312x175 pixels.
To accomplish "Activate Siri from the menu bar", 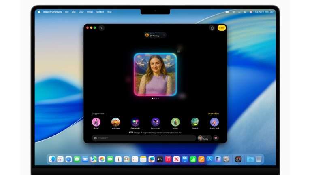I will pyautogui.click(x=251, y=12).
